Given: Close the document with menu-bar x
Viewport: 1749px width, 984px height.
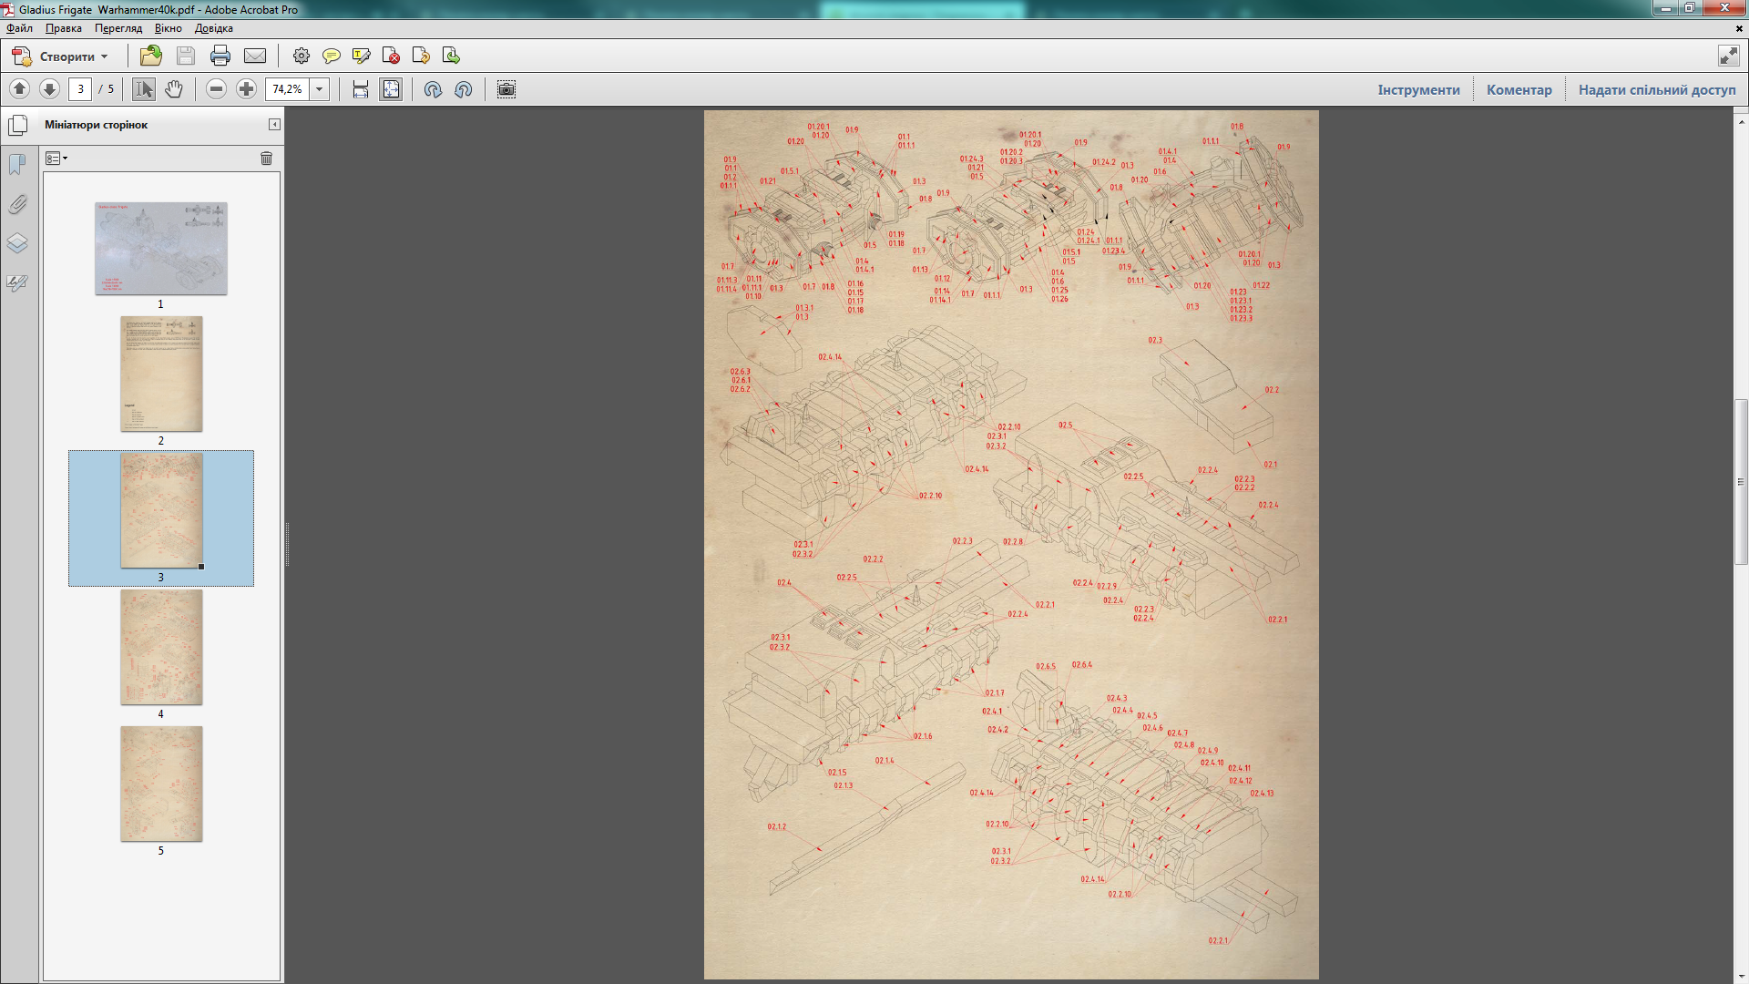Looking at the screenshot, I should click(1739, 28).
